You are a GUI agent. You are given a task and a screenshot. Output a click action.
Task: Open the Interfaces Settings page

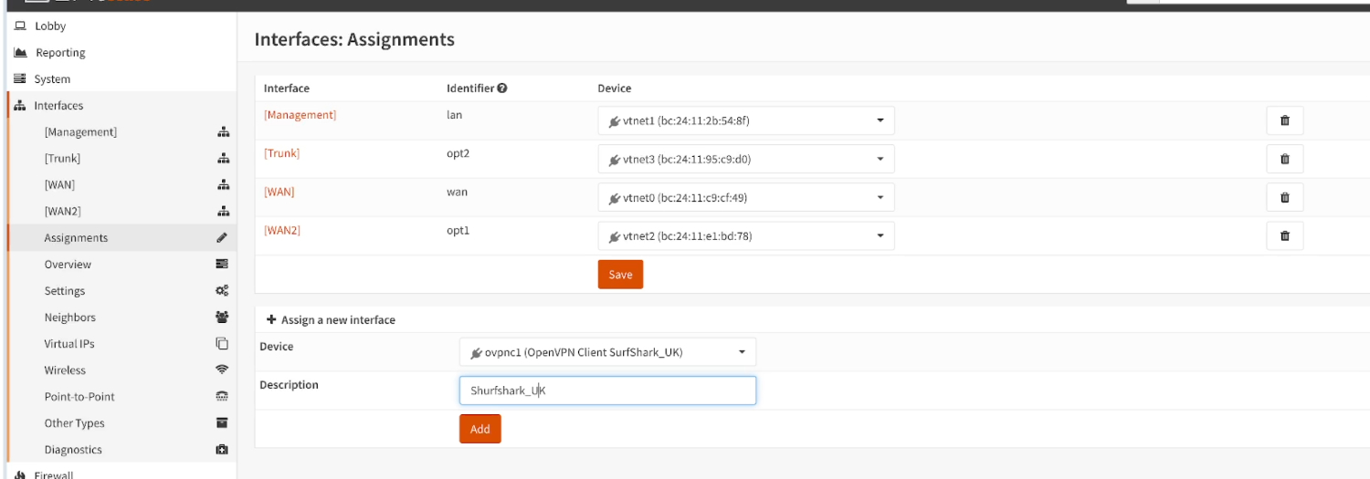(x=65, y=291)
